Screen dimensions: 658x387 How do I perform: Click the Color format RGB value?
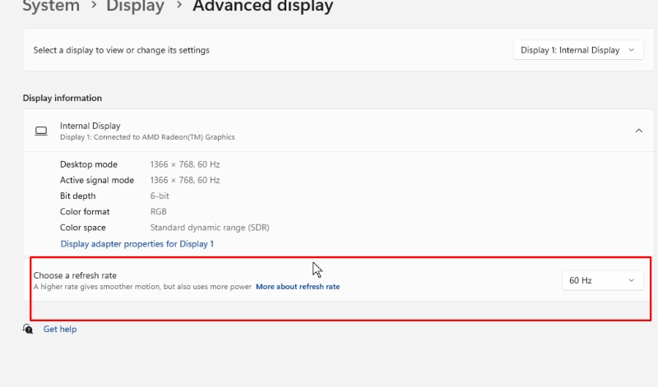(159, 212)
